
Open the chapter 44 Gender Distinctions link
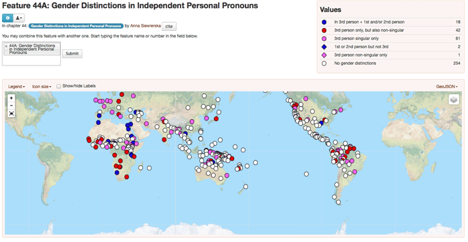coord(76,26)
